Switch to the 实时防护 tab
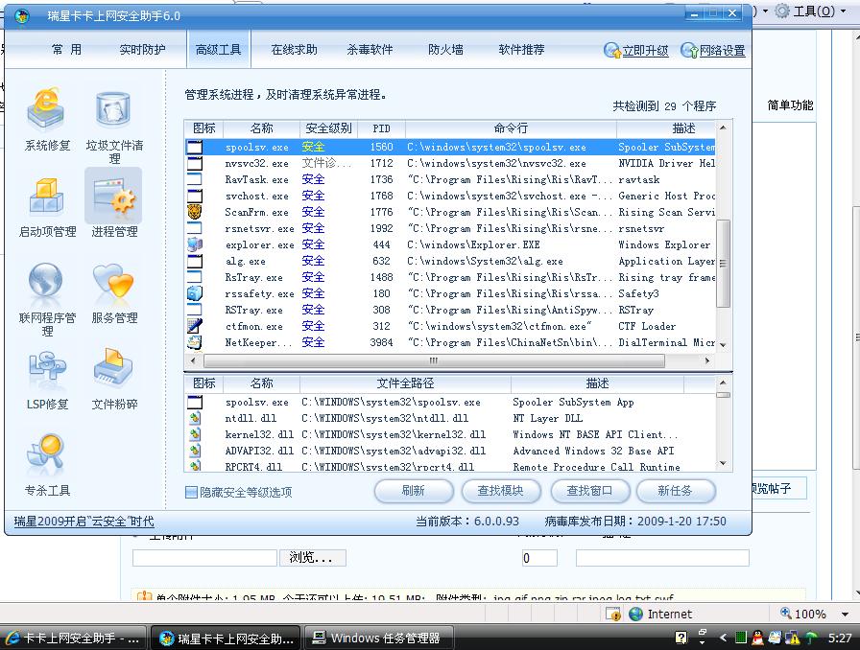Screen dimensions: 860x650 [142, 49]
